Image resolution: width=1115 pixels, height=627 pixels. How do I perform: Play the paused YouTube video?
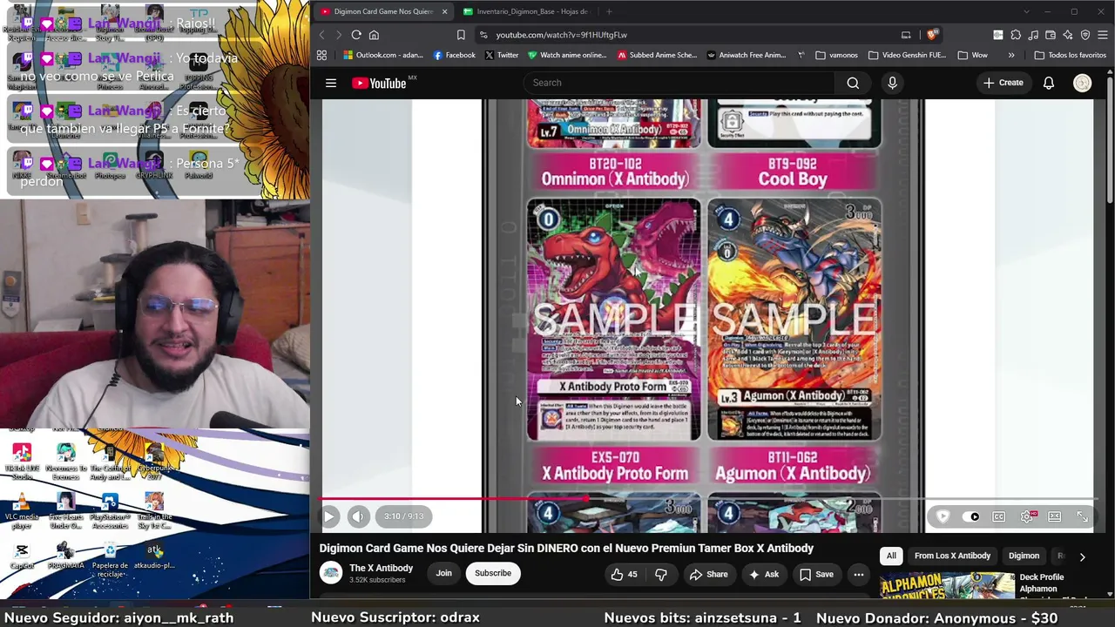329,516
